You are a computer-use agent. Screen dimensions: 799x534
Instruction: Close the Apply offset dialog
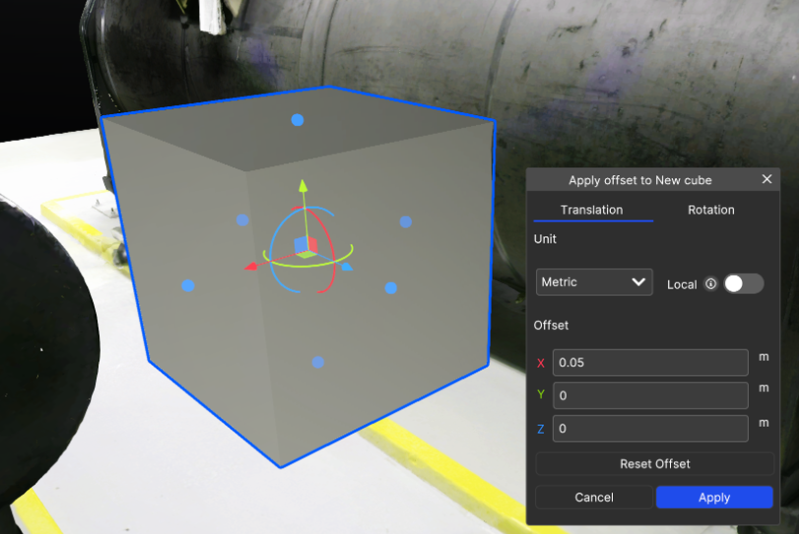tap(766, 179)
